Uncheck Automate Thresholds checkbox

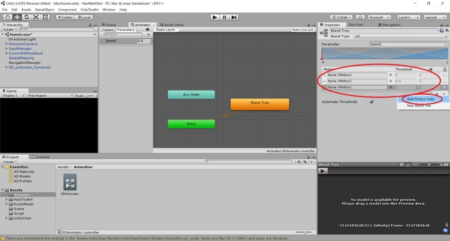coord(371,102)
